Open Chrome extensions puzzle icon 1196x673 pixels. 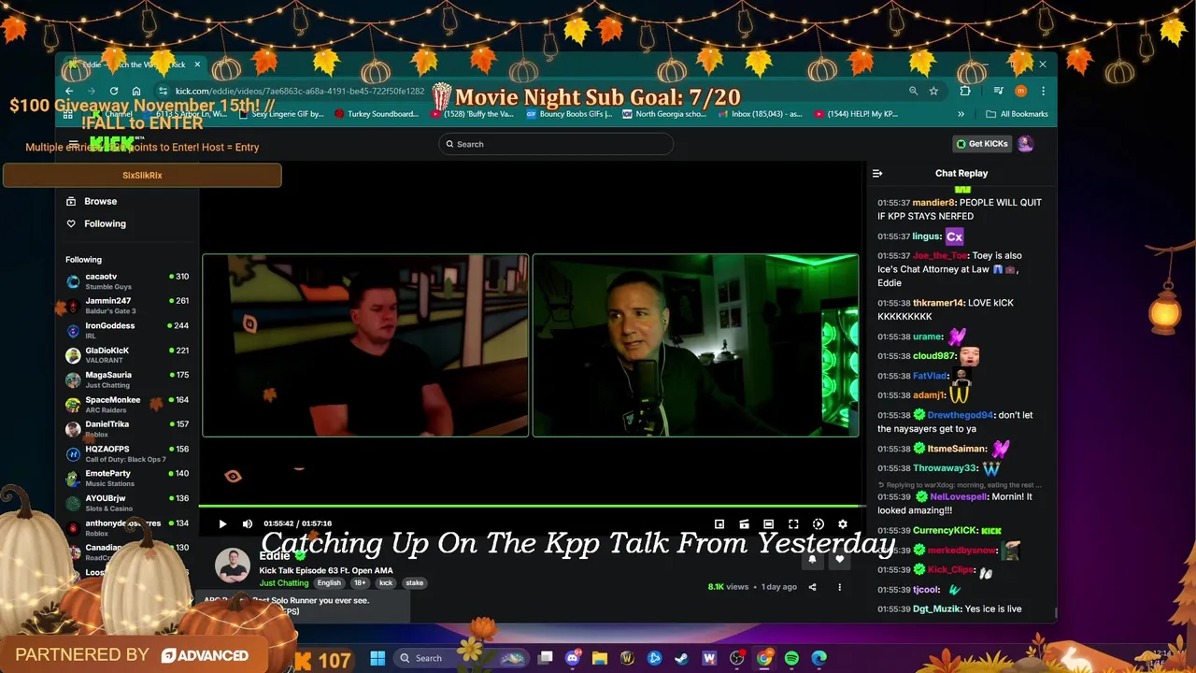(x=965, y=92)
